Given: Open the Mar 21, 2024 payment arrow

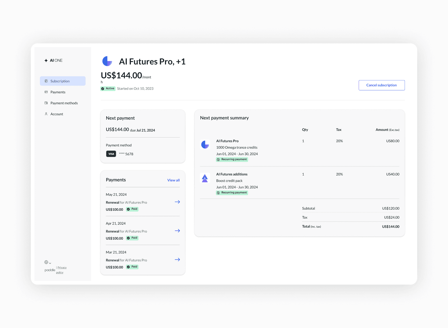Looking at the screenshot, I should (177, 259).
